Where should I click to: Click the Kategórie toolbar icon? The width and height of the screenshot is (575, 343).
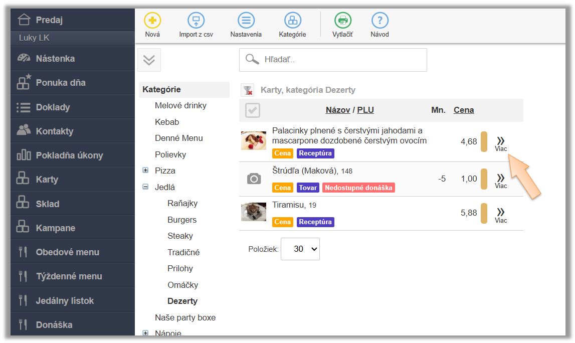point(292,21)
